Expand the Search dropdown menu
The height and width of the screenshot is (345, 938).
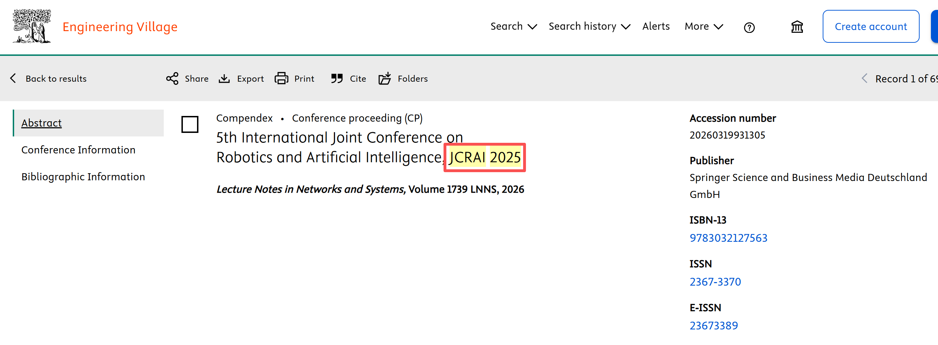514,27
